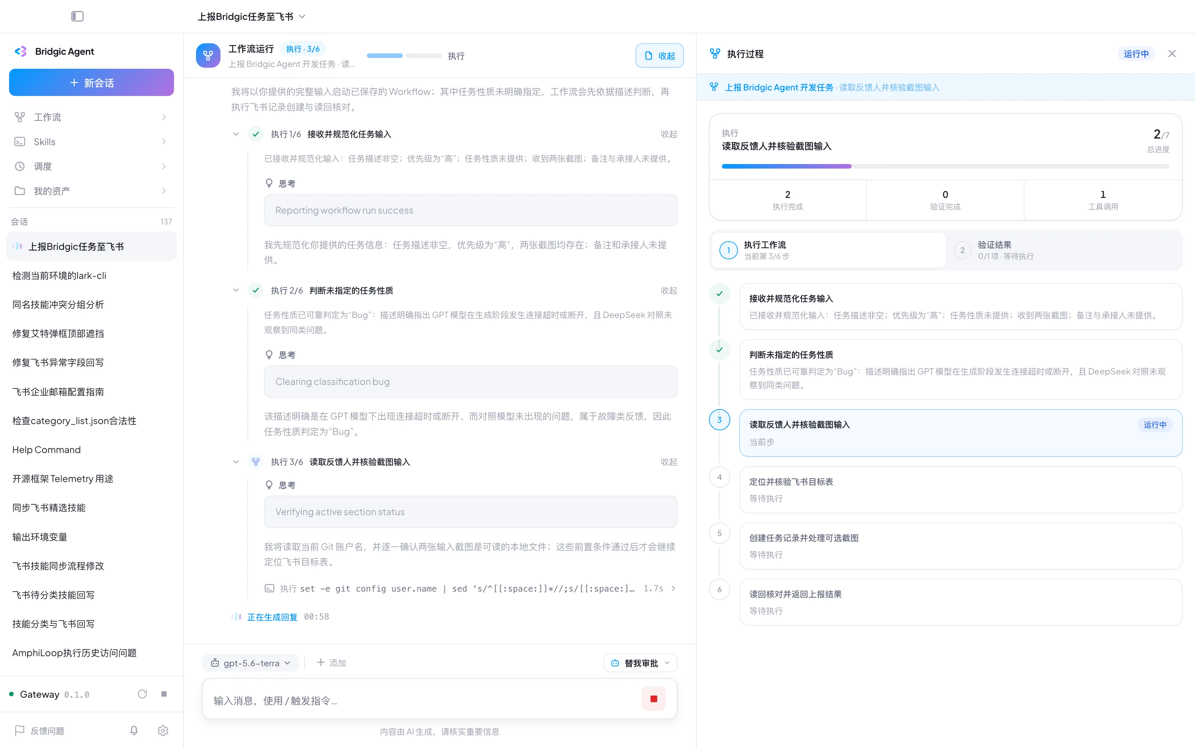
Task: Switch to 执行工作流 tab
Action: coord(828,250)
